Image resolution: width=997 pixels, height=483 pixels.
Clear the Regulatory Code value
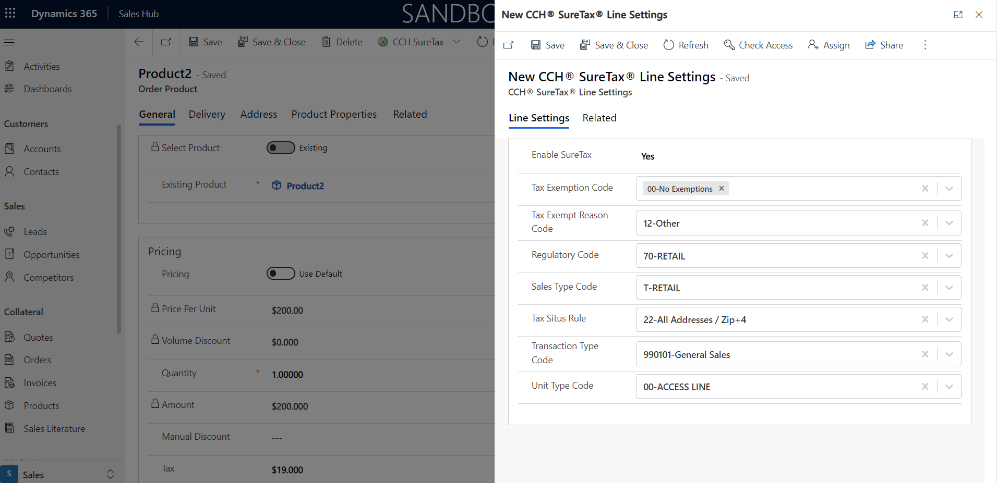tap(925, 256)
